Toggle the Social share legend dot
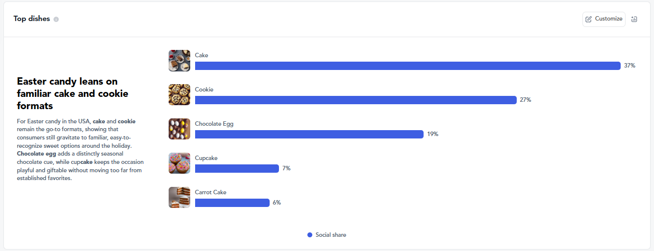Viewport: 654px width, 251px height. click(x=310, y=235)
